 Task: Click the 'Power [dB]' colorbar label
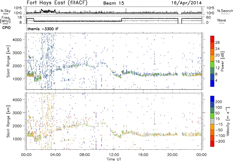(x=223, y=61)
